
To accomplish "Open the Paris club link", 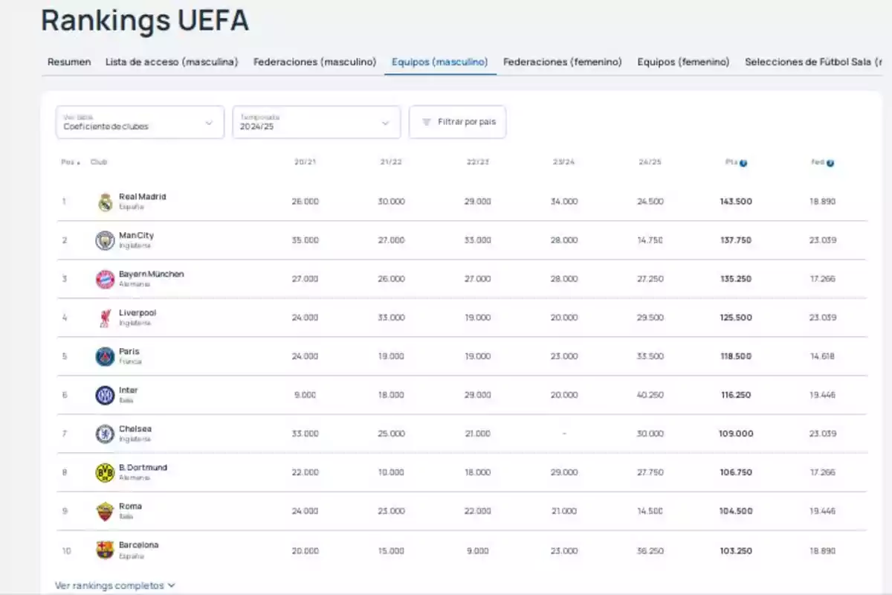I will tap(129, 352).
